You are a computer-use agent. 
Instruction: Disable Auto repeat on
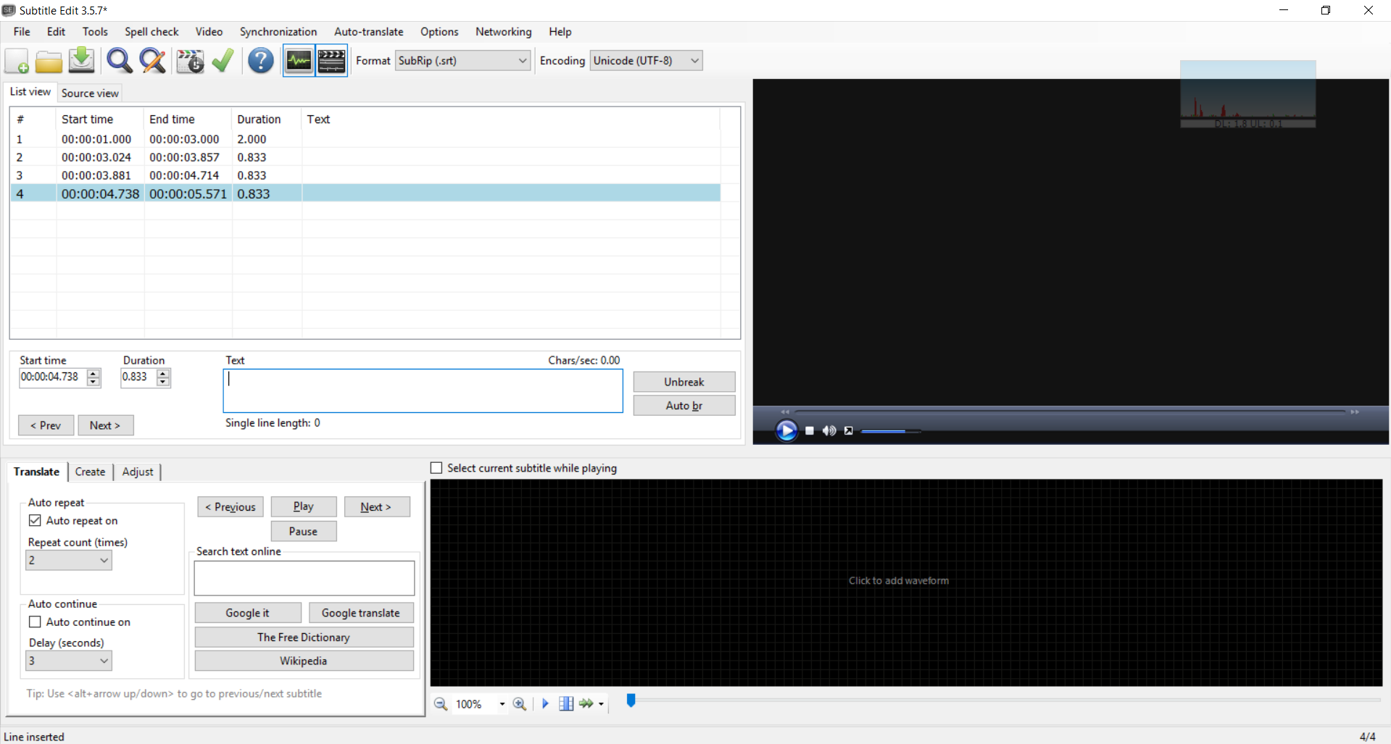click(x=35, y=520)
